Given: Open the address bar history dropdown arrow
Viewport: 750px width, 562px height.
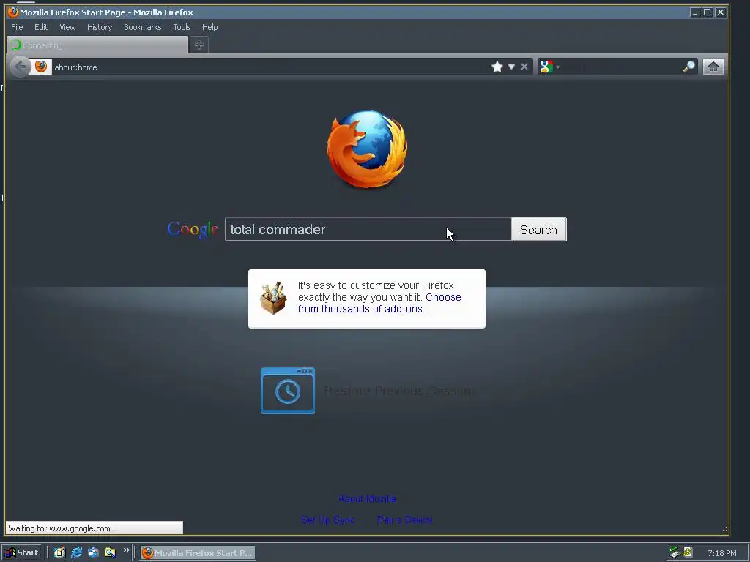Looking at the screenshot, I should pyautogui.click(x=511, y=67).
